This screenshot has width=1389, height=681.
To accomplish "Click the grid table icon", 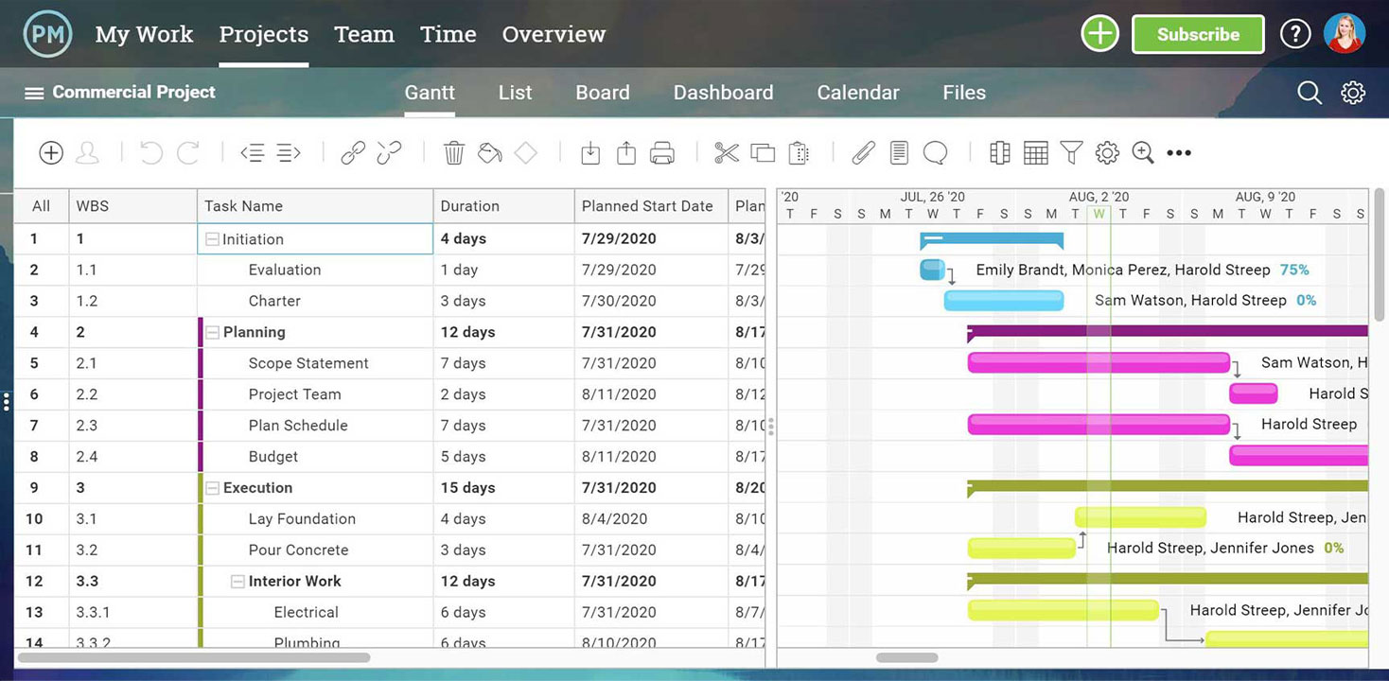I will pyautogui.click(x=1036, y=152).
